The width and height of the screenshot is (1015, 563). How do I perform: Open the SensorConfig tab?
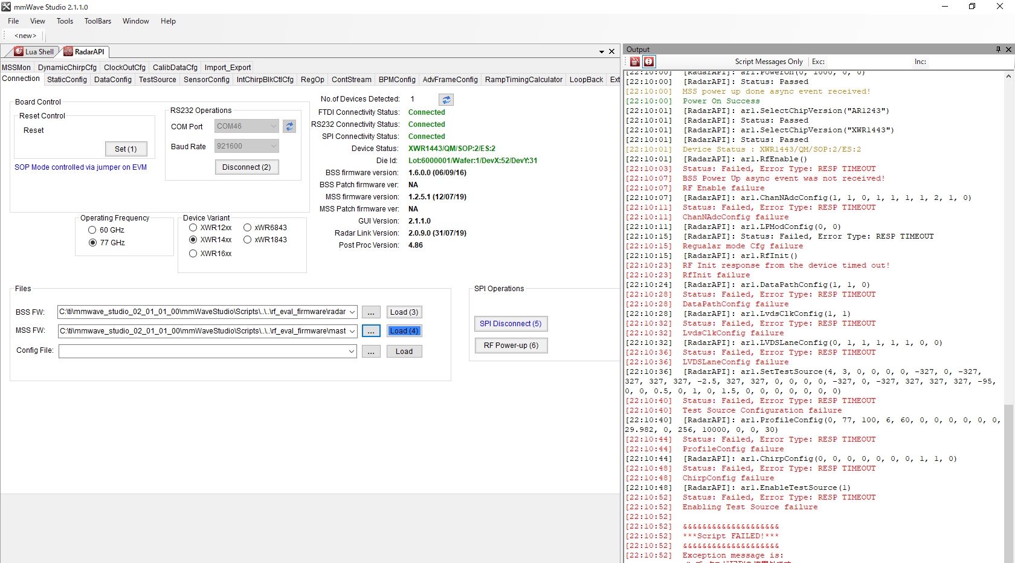point(207,80)
